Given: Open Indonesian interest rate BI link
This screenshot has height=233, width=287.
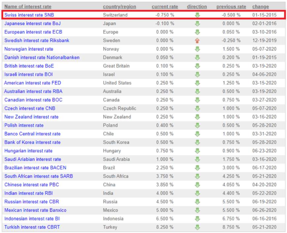Looking at the screenshot, I should coord(32,219).
